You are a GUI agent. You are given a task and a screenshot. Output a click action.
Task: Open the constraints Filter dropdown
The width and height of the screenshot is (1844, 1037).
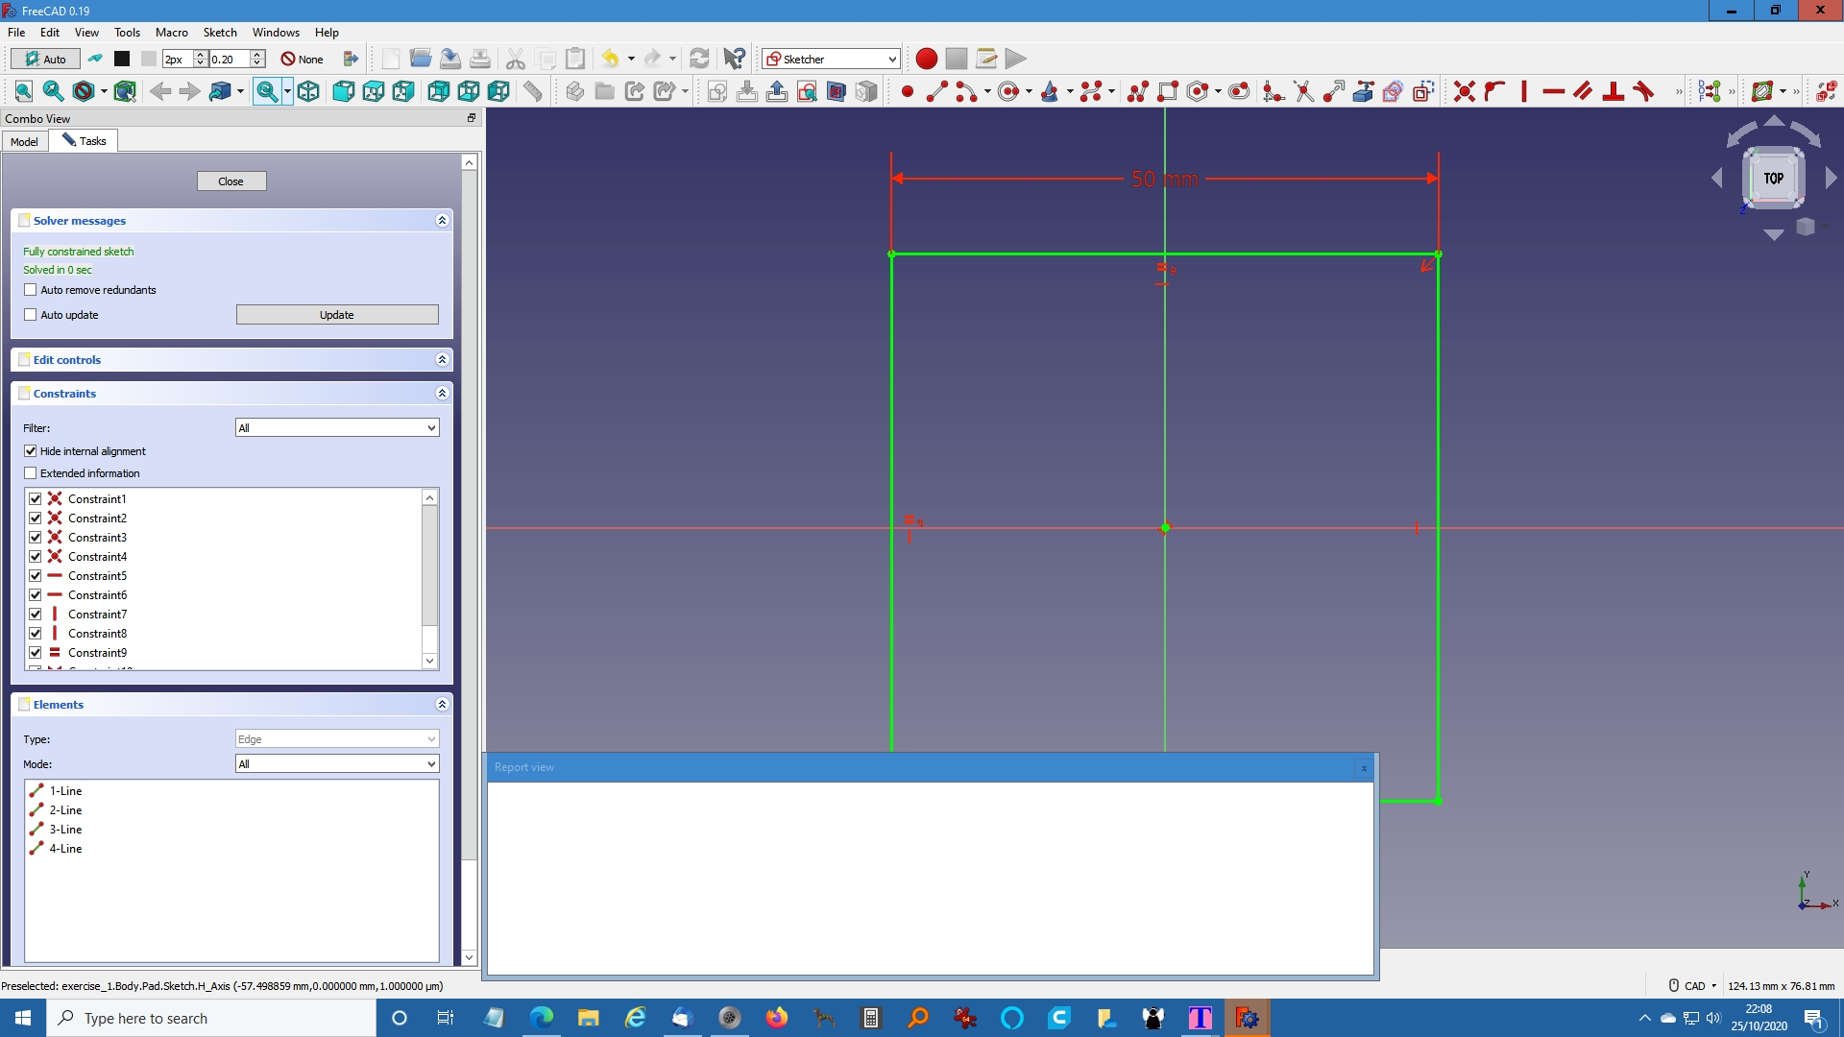pyautogui.click(x=337, y=428)
